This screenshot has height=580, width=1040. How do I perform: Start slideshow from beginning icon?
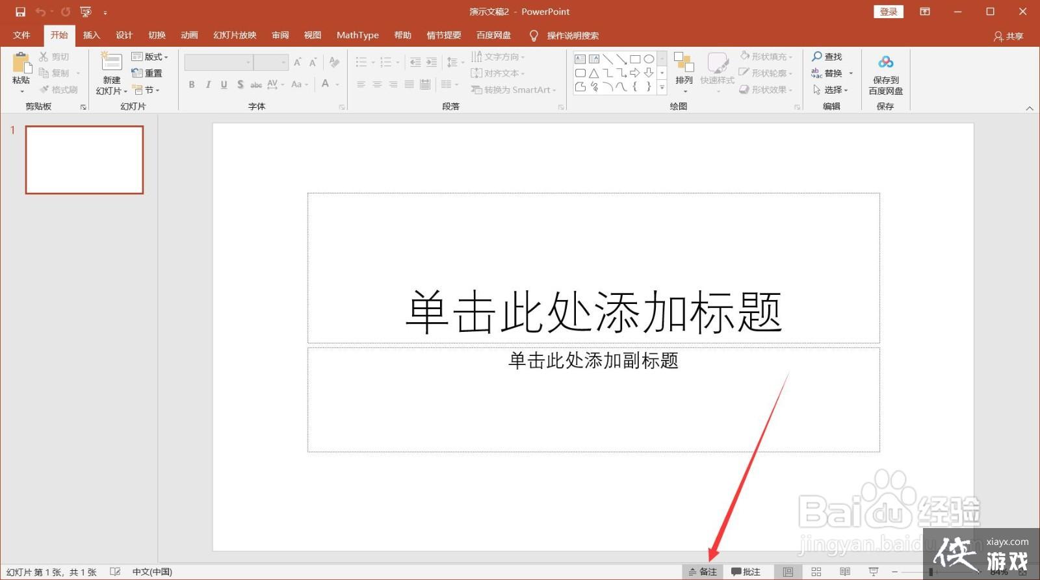[x=85, y=12]
